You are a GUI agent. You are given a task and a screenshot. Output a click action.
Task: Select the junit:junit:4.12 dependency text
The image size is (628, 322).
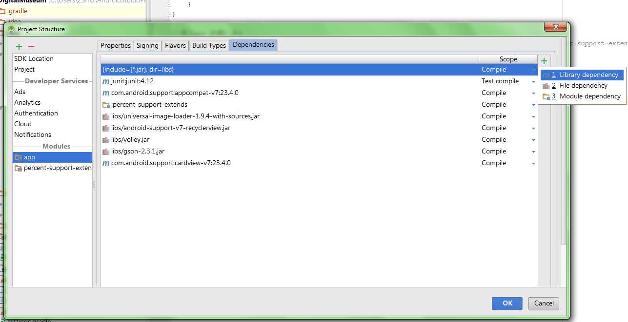click(x=132, y=81)
